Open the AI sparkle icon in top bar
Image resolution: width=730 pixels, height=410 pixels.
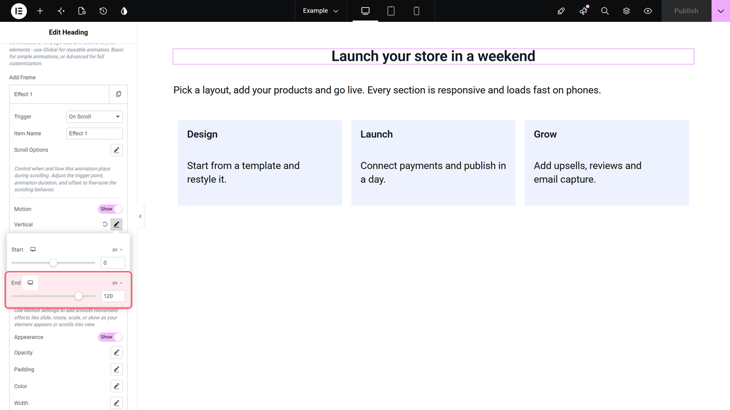pyautogui.click(x=61, y=11)
